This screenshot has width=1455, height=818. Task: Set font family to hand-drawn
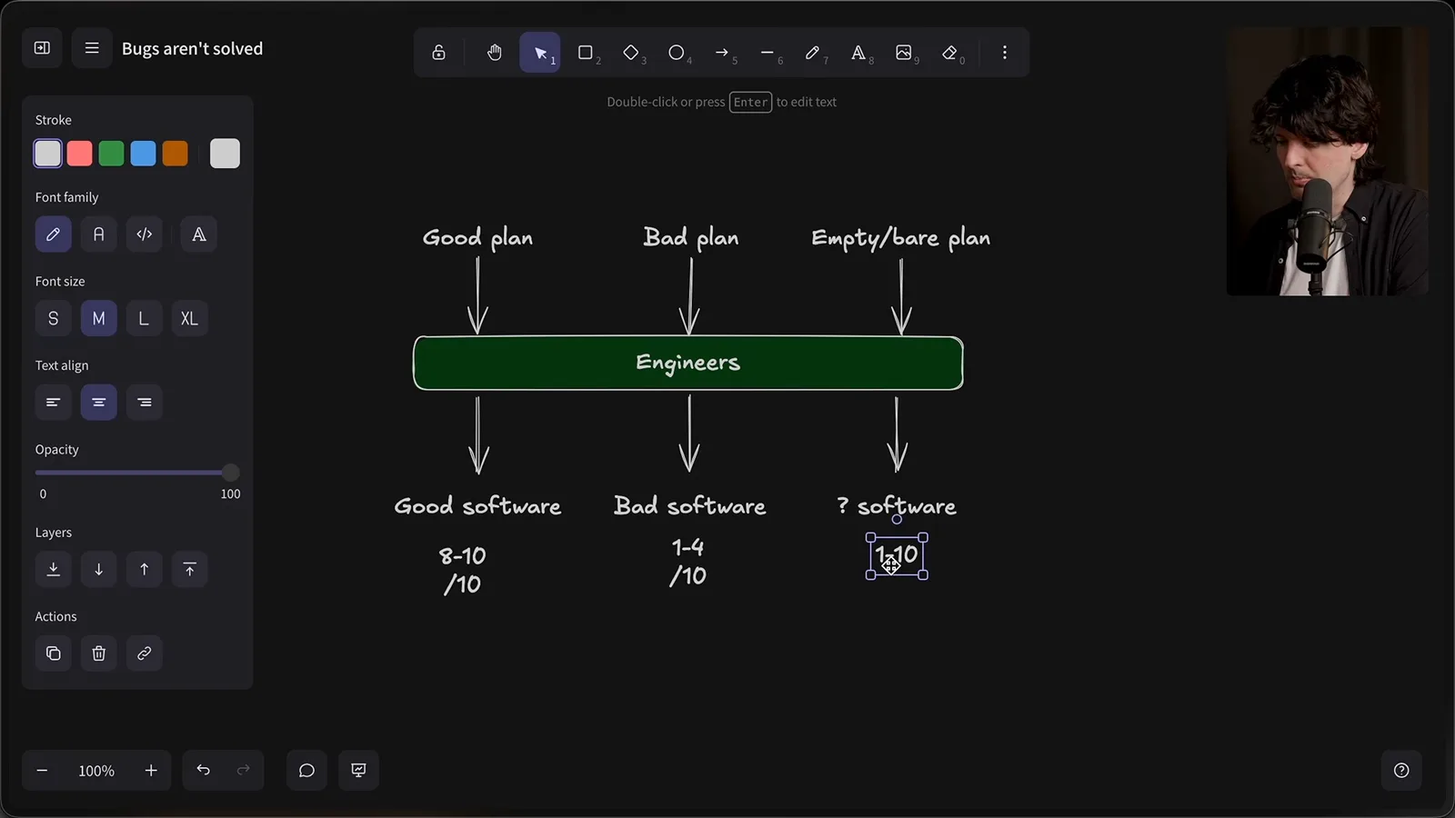(x=54, y=234)
